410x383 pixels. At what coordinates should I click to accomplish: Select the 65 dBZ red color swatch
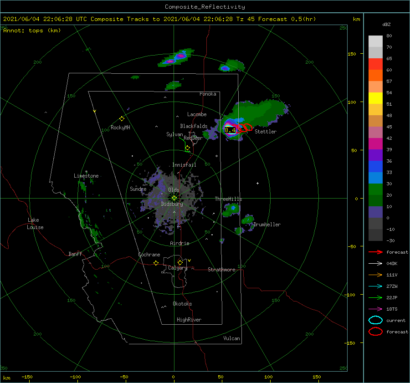(x=375, y=64)
